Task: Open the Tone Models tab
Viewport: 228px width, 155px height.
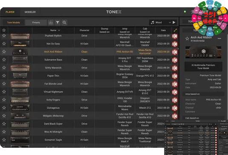Action: pos(14,23)
